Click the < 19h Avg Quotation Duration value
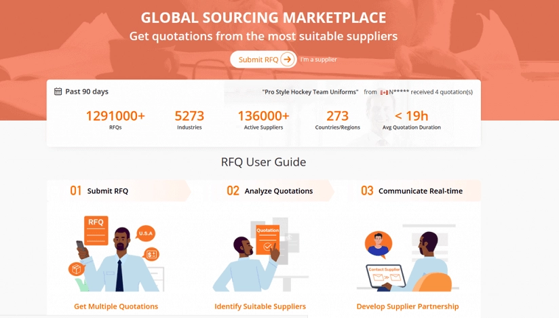 click(411, 116)
